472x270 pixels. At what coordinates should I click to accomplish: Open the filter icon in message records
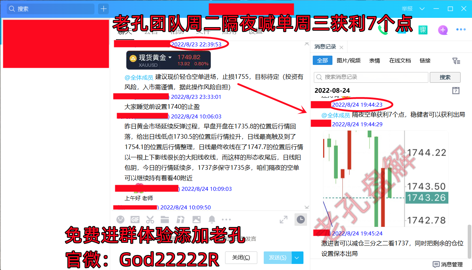[456, 61]
